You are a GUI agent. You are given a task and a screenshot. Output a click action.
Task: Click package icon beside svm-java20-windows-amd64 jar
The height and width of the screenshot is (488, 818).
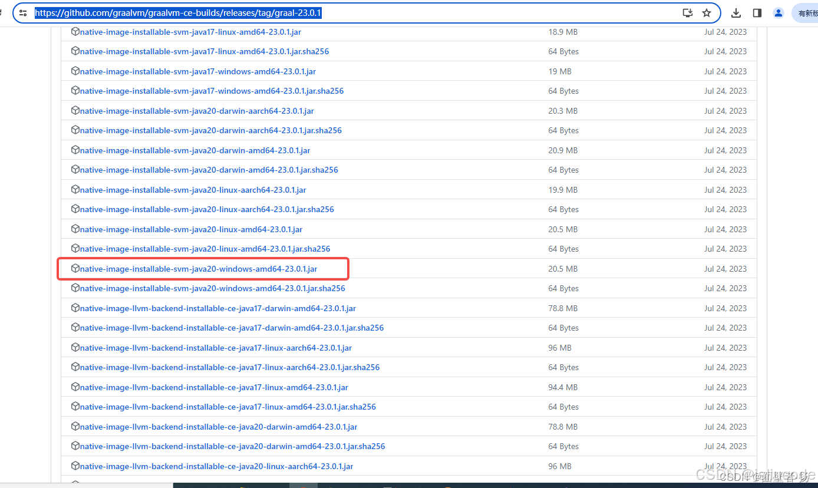click(75, 268)
